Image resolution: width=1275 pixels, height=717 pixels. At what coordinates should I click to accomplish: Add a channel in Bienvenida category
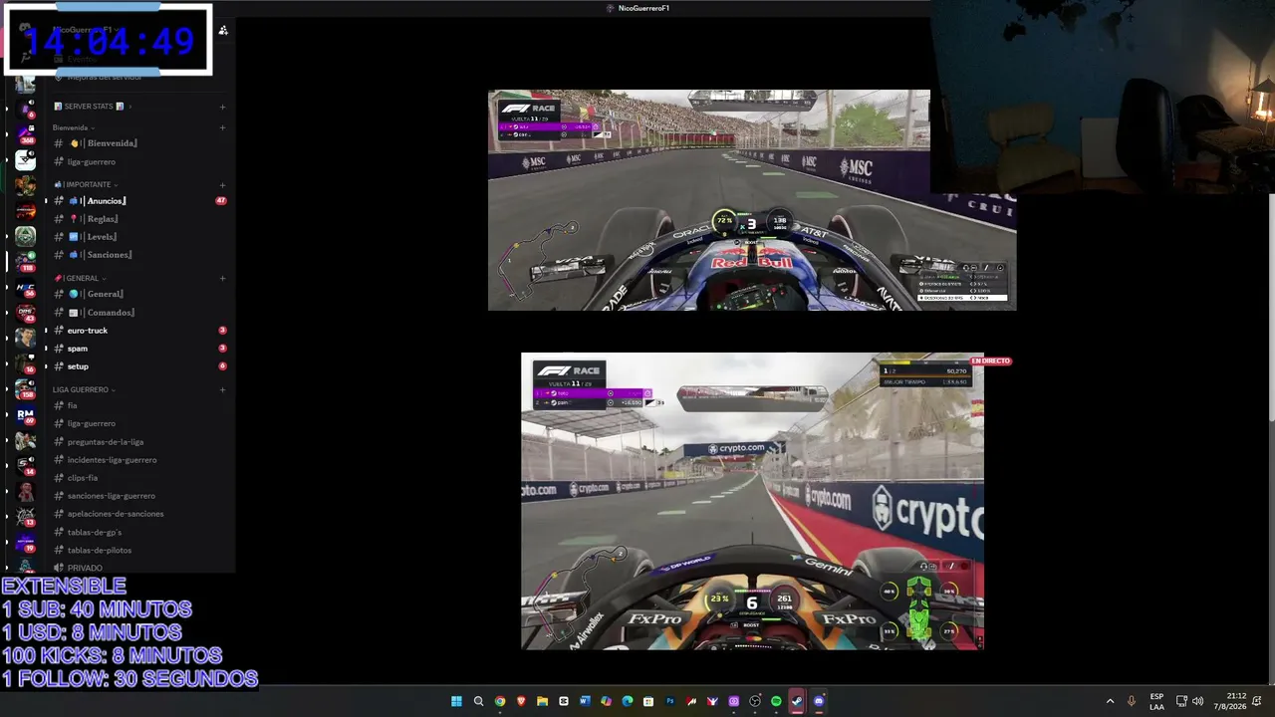pyautogui.click(x=222, y=127)
